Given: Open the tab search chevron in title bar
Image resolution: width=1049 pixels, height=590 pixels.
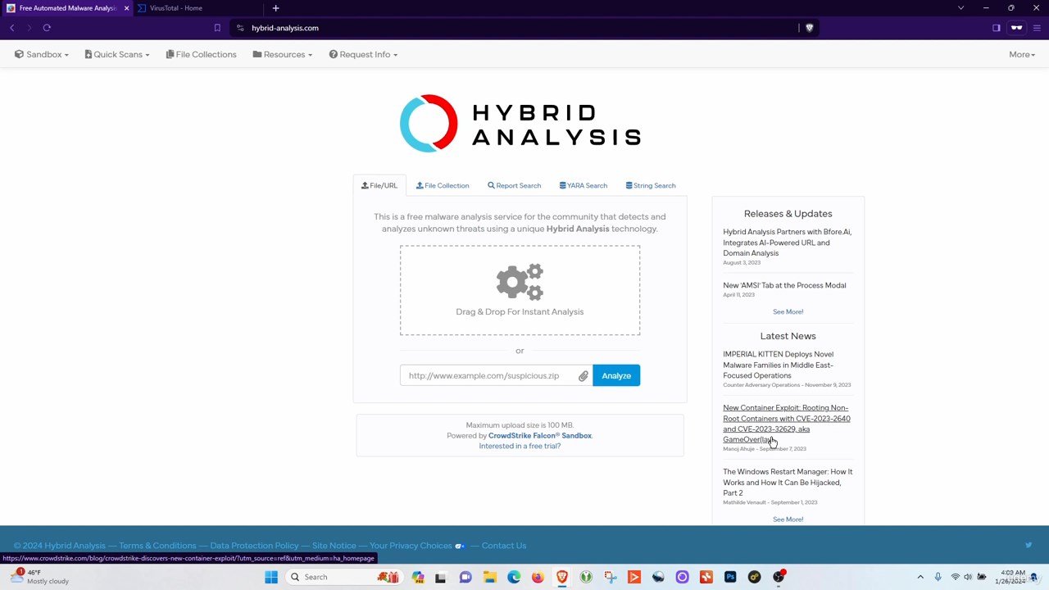Looking at the screenshot, I should [x=960, y=8].
